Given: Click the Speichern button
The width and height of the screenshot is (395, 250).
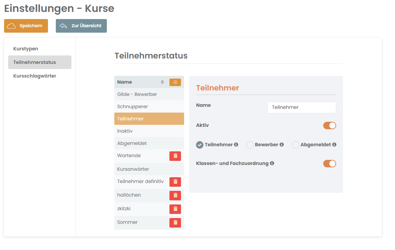Looking at the screenshot, I should [26, 26].
